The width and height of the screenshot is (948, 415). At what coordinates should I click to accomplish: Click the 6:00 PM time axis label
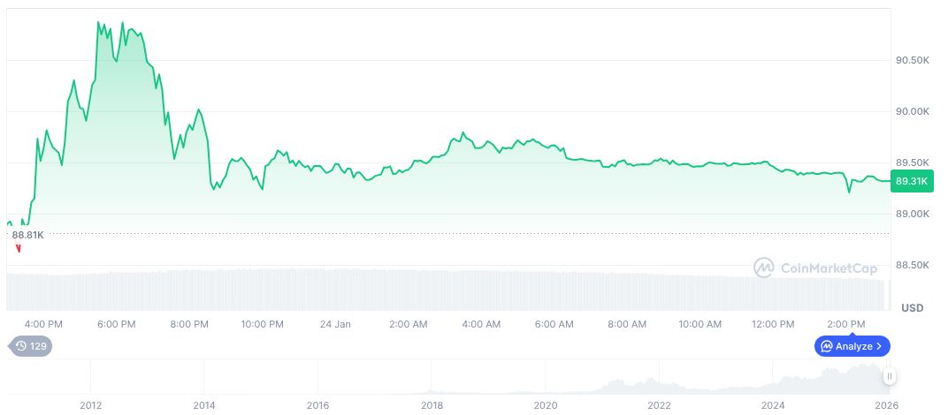pyautogui.click(x=116, y=324)
